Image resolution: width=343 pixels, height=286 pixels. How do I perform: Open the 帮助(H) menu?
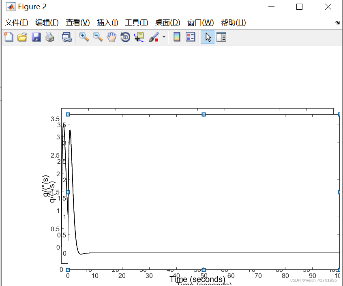click(x=233, y=23)
